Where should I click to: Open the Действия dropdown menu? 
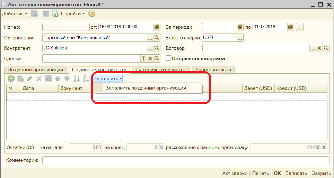15,14
